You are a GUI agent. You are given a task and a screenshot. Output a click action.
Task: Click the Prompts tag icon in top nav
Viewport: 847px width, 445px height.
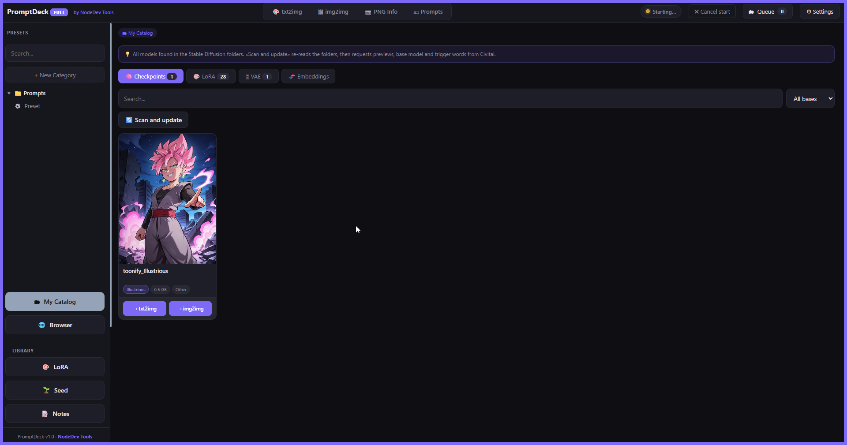(416, 12)
